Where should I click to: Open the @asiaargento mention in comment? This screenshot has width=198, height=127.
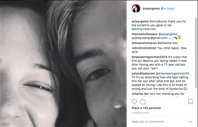pyautogui.click(x=168, y=34)
